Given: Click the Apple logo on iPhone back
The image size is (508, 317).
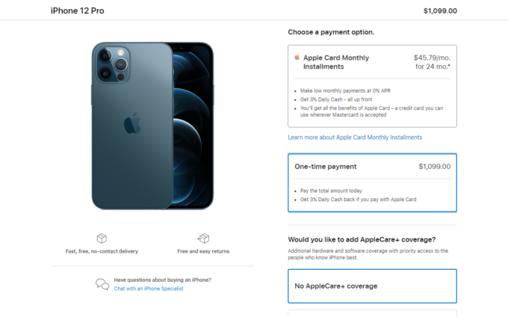Looking at the screenshot, I should pos(132,123).
